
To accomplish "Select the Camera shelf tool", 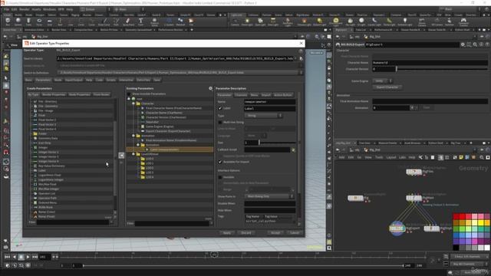I will point(235,21).
